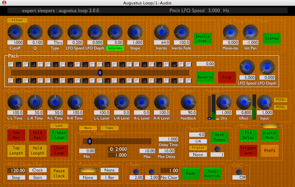The image size is (295, 187).
Task: Click the Inertia Fade knob
Action: [182, 32]
